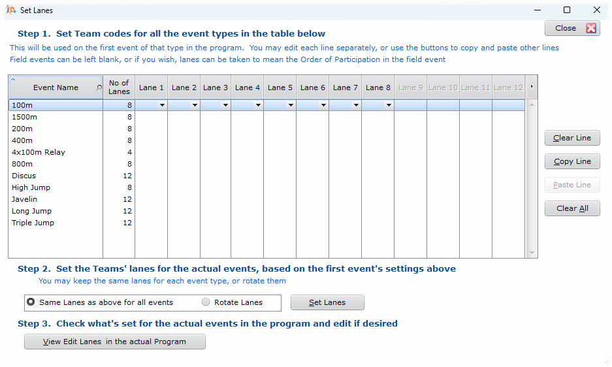Select Same Lanes as above radio option
The width and height of the screenshot is (612, 367).
point(31,302)
